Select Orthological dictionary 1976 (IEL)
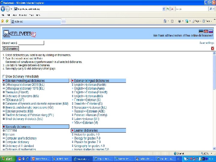Viewport: 216px width, 162px height. point(25,88)
